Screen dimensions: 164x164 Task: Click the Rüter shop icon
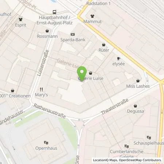(104, 44)
